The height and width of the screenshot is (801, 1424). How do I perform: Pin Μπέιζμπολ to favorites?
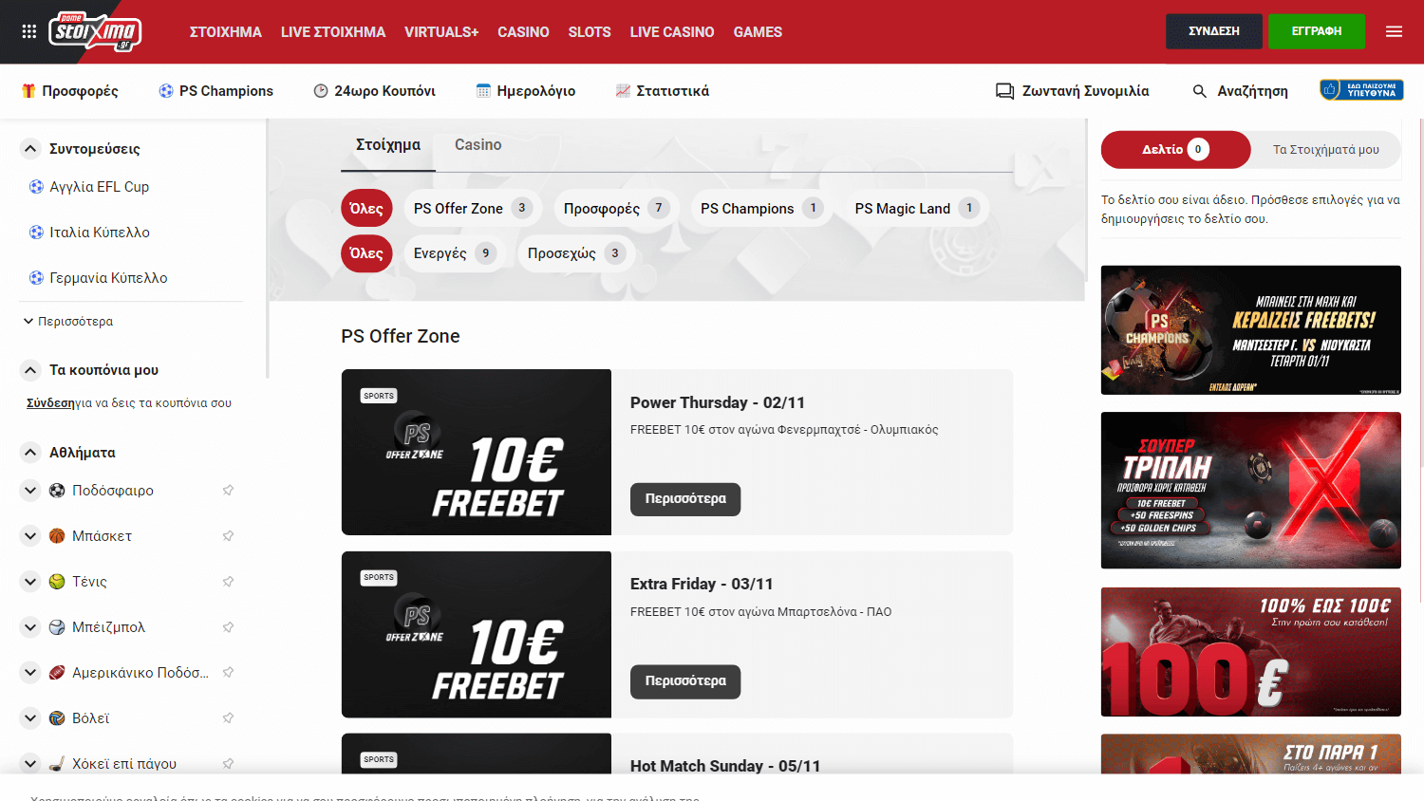(228, 627)
